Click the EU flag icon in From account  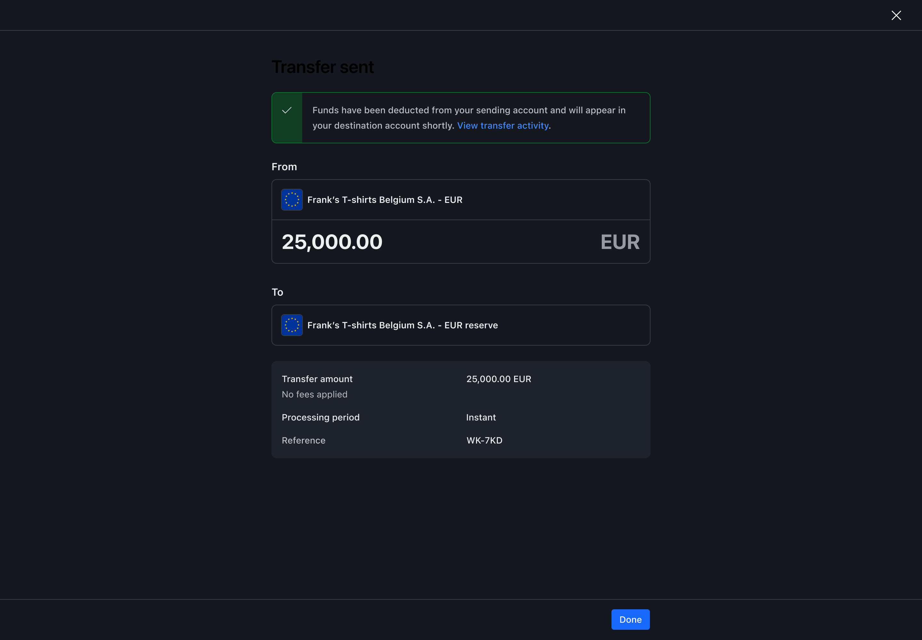coord(292,200)
